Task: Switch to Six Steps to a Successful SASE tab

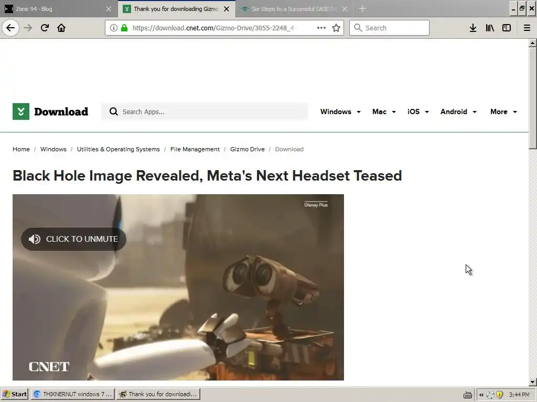Action: 294,9
